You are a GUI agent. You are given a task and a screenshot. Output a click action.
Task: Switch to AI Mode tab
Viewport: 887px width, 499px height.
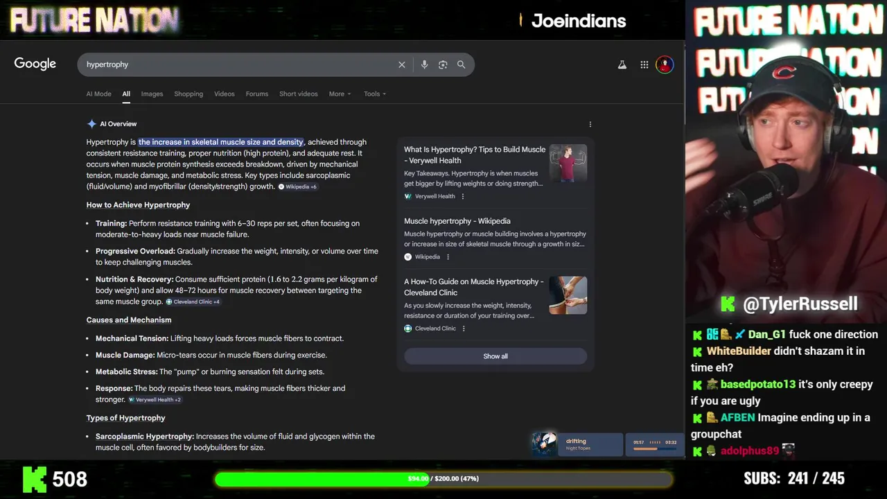click(98, 94)
